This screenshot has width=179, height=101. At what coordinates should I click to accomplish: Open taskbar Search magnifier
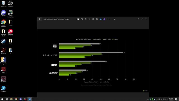[7, 99]
